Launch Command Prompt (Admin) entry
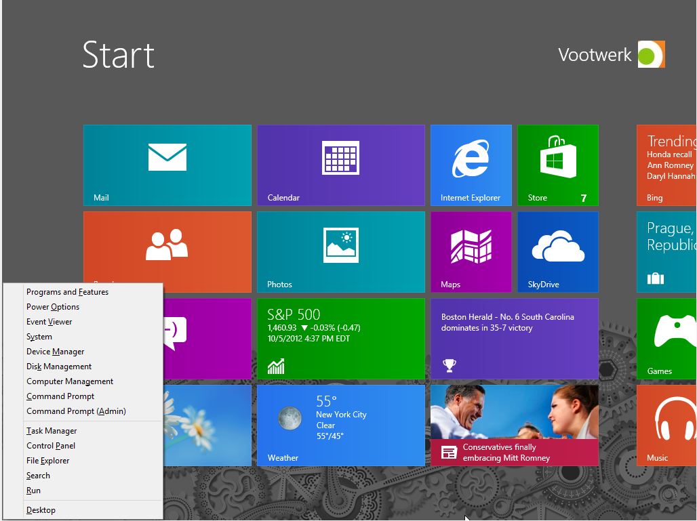The height and width of the screenshot is (521, 697). point(76,411)
